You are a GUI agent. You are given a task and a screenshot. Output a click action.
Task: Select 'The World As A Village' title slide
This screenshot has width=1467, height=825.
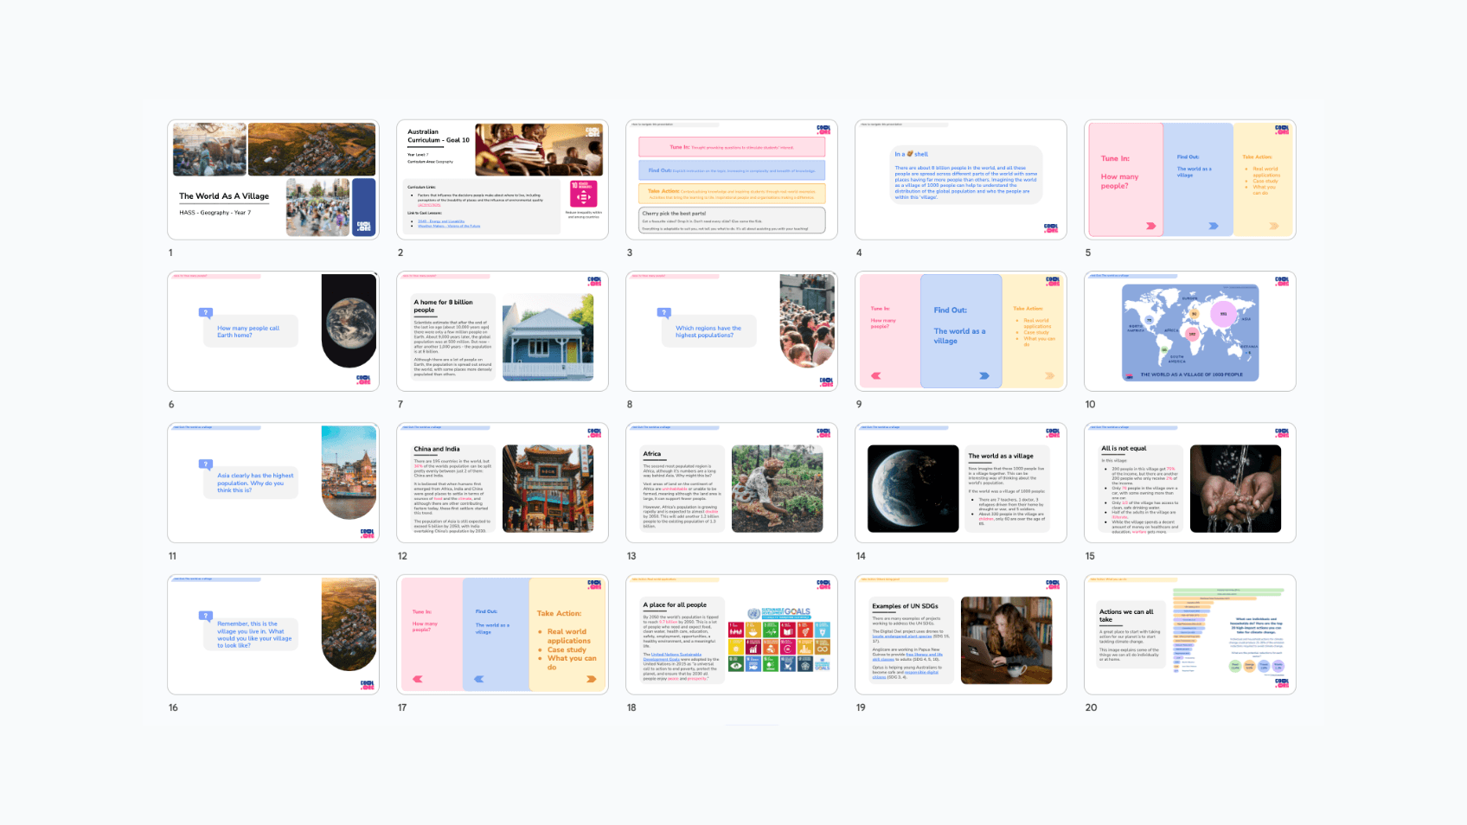point(272,180)
